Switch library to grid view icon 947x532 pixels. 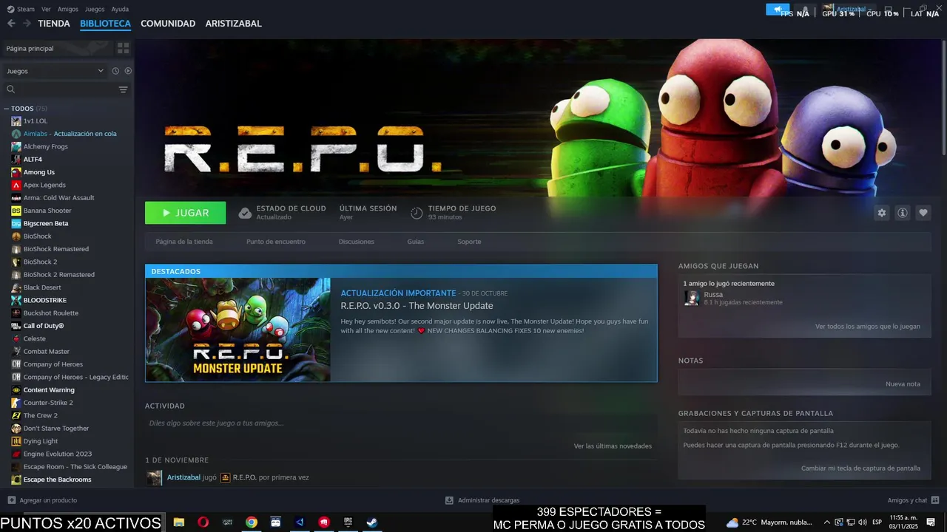[123, 48]
